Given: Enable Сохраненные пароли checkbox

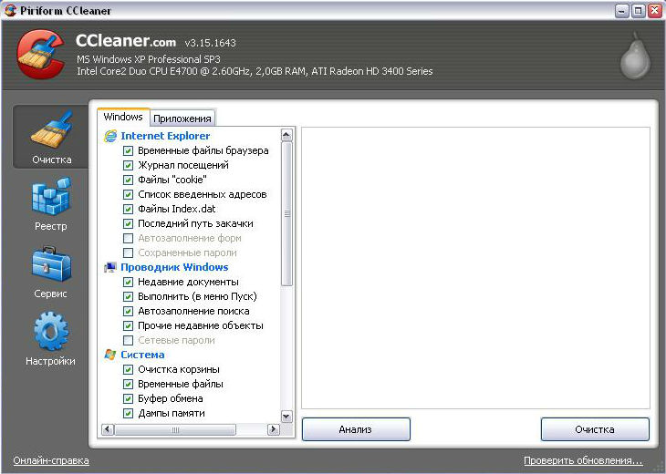Looking at the screenshot, I should (x=128, y=252).
